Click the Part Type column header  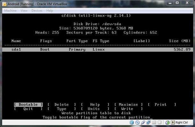(77, 41)
